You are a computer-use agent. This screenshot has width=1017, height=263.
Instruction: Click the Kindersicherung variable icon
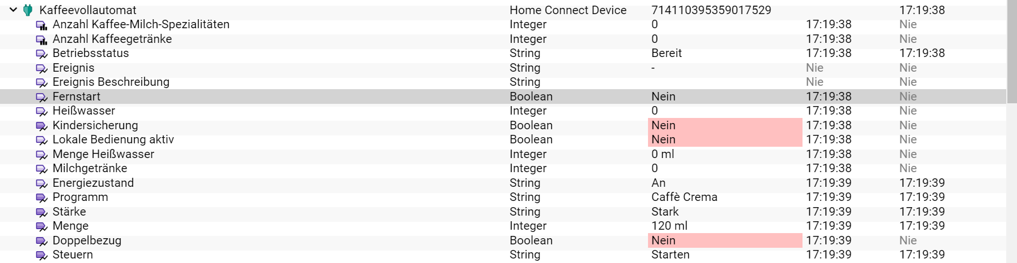[x=41, y=126]
